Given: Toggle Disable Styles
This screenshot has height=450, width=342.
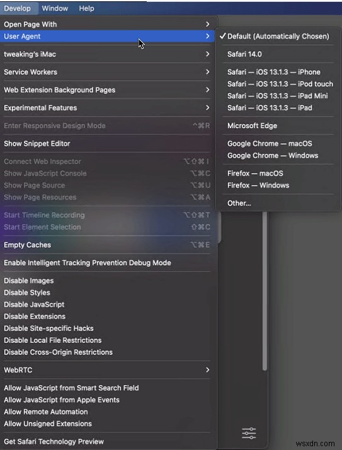Looking at the screenshot, I should pyautogui.click(x=107, y=292).
